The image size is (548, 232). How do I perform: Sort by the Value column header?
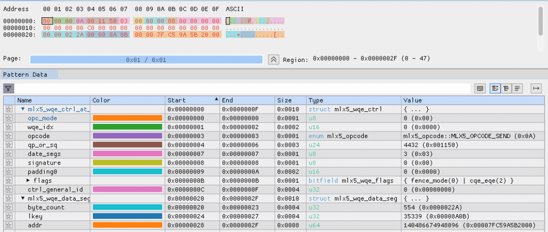click(x=473, y=101)
